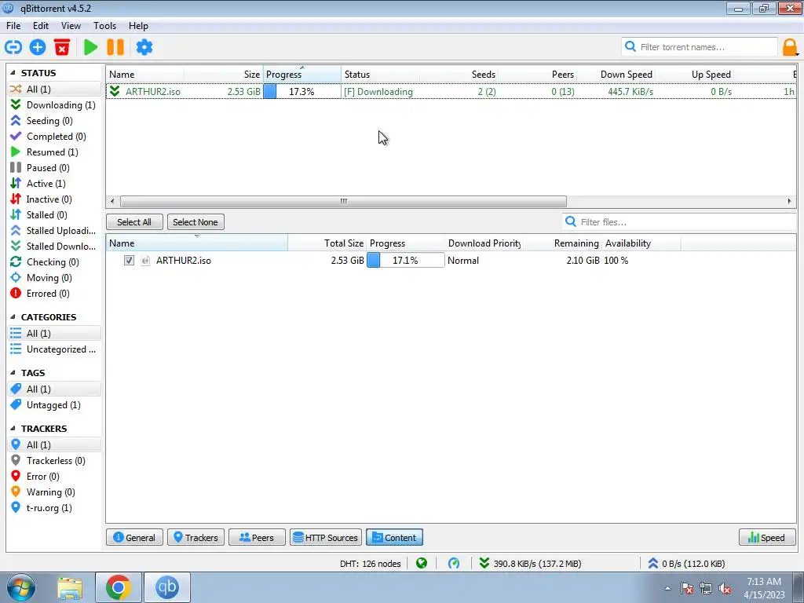The width and height of the screenshot is (804, 603).
Task: Sort torrents by Progress column
Action: click(302, 75)
